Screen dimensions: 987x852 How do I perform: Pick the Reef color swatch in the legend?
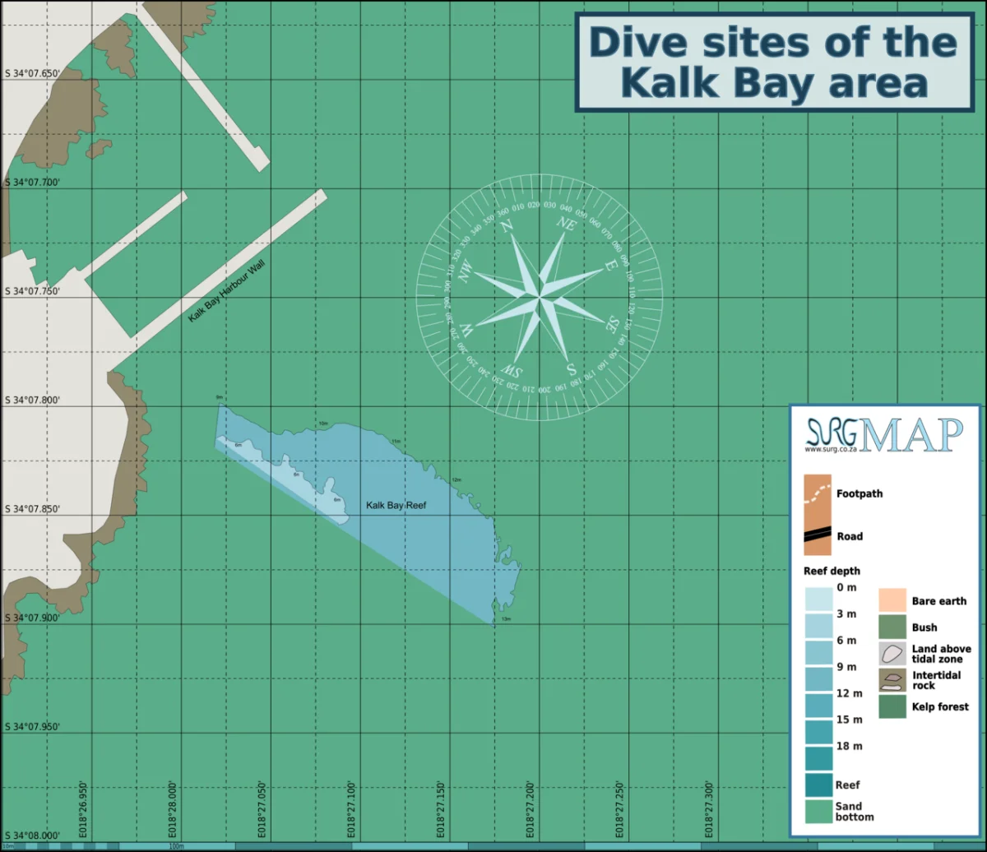click(x=818, y=785)
